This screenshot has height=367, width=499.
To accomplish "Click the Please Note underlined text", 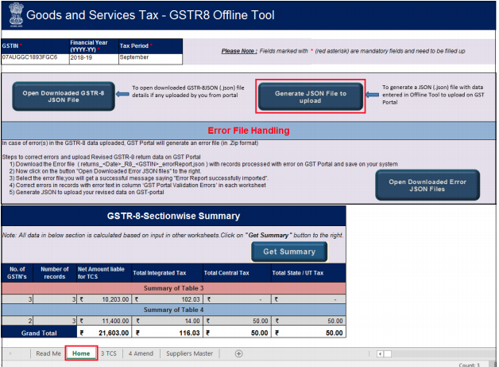I will [x=239, y=51].
